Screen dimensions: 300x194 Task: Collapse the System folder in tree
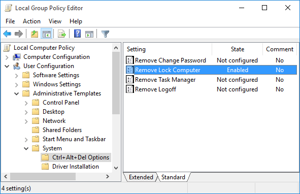click(x=26, y=149)
